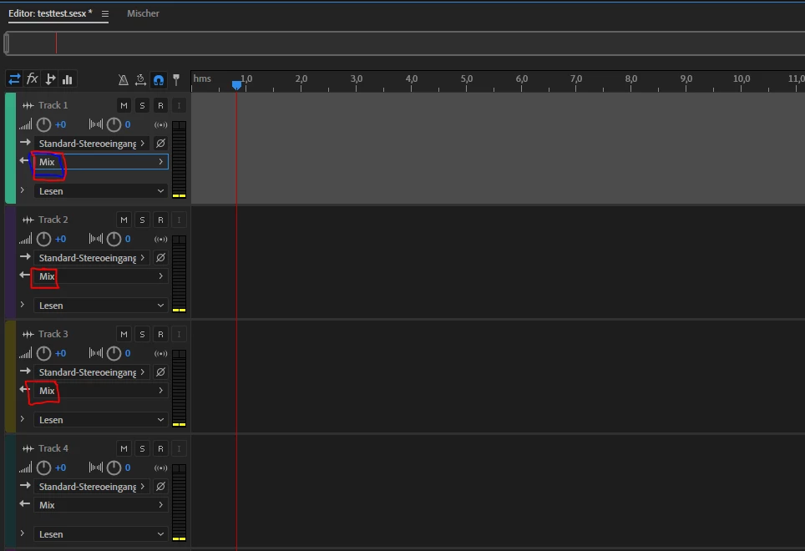Viewport: 805px width, 551px height.
Task: Select the Inputs/Outputs view icon
Action: coord(14,79)
